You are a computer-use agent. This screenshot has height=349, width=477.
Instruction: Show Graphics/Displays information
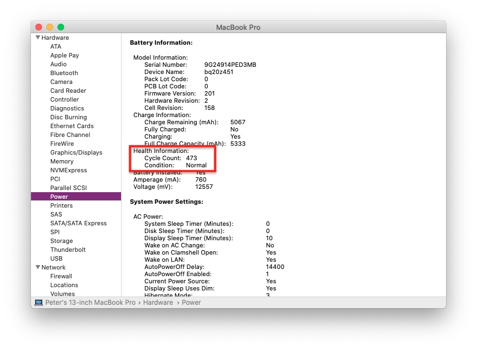pyautogui.click(x=76, y=152)
